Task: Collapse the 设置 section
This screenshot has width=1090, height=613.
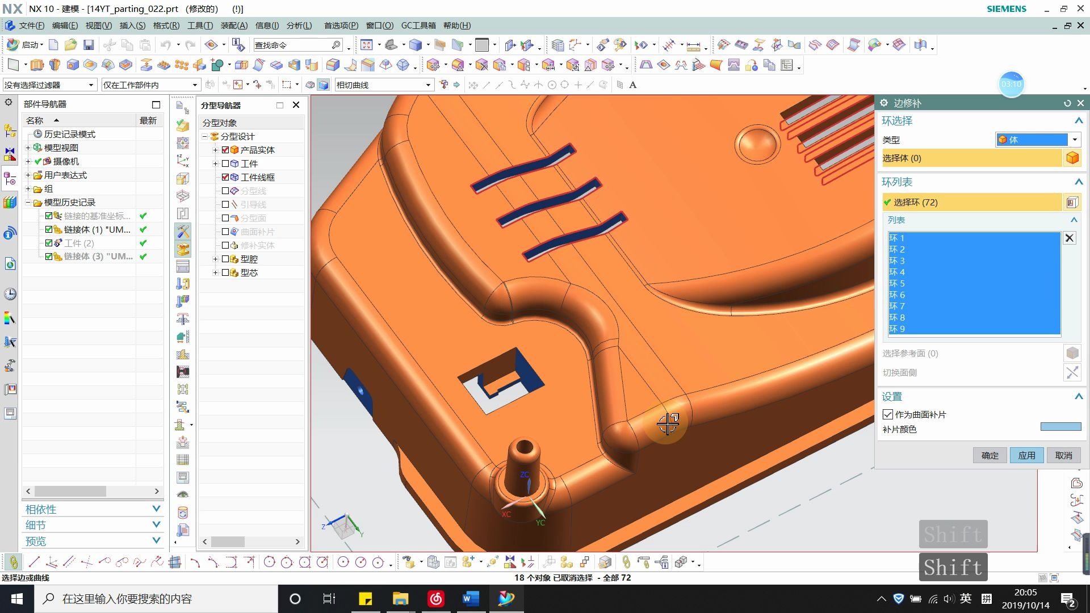Action: coord(1078,396)
